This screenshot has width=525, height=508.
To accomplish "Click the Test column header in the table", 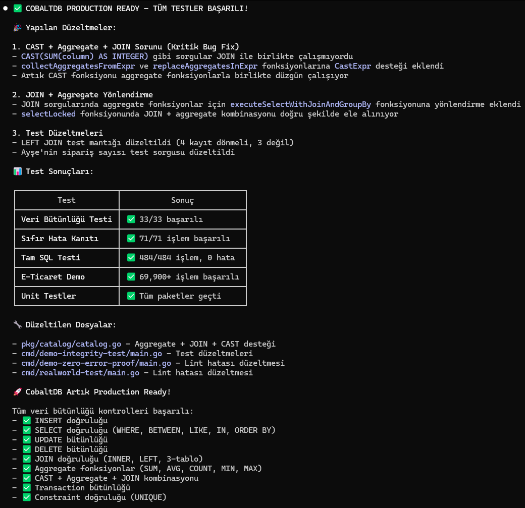I will click(67, 200).
